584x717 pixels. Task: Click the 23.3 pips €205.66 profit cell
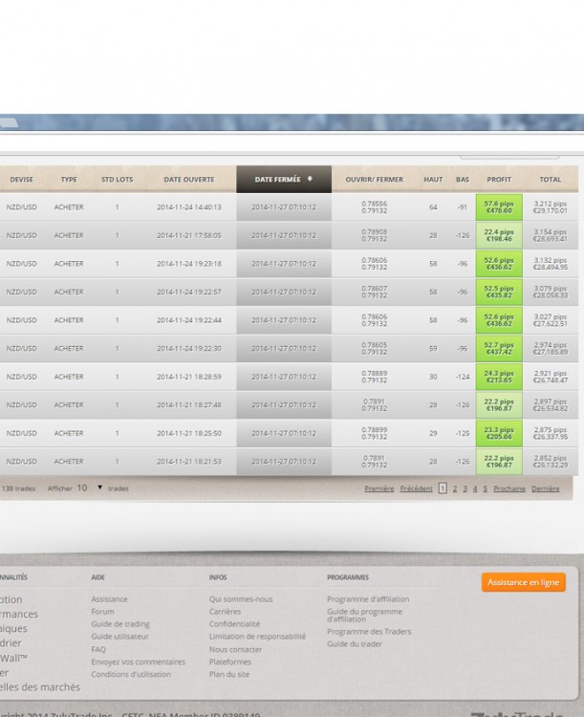499,433
